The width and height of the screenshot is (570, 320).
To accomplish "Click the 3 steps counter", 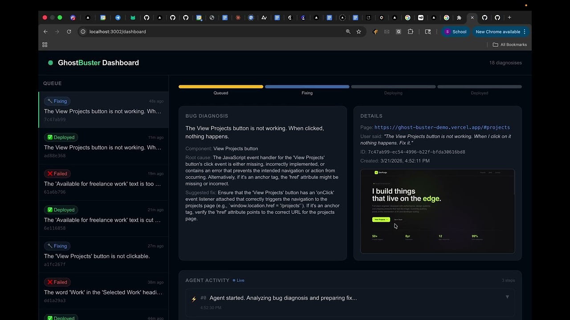I will click(x=508, y=280).
